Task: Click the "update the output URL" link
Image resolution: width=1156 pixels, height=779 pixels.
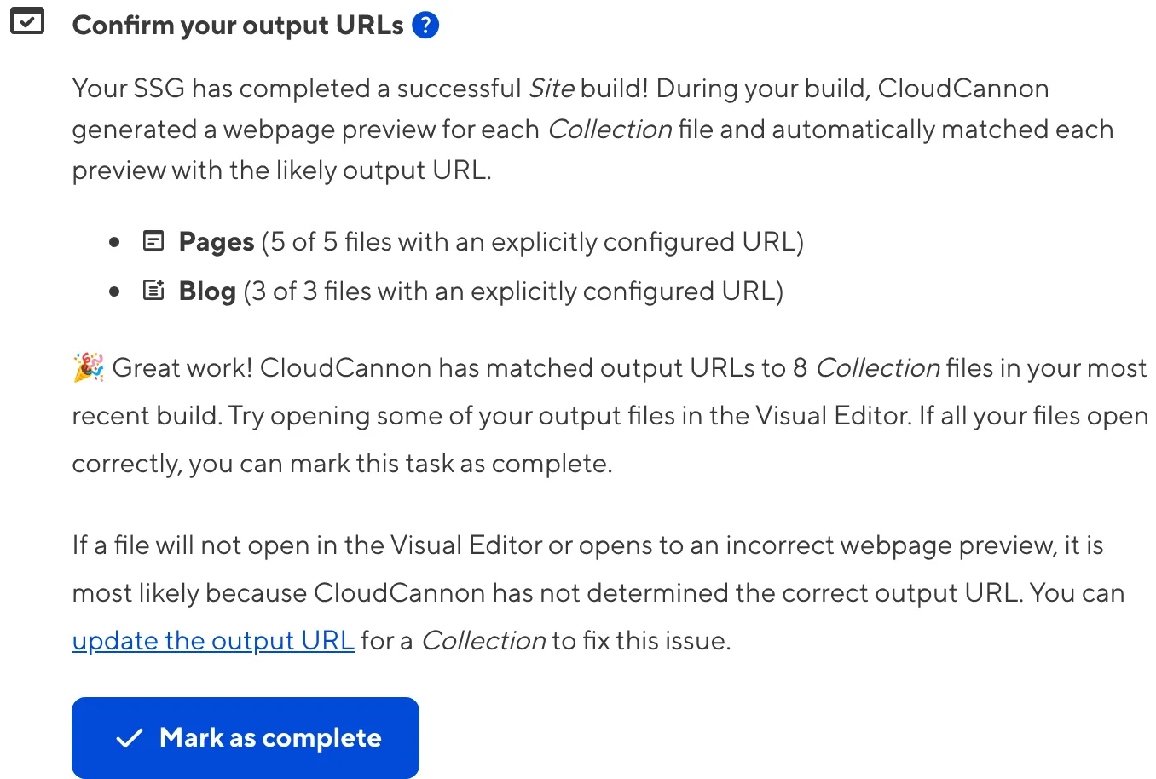Action: coord(213,640)
